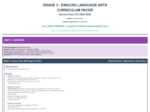The image size is (150, 112).
Task: Click 'What qualities do we see in heroes?'
Action: [18, 69]
